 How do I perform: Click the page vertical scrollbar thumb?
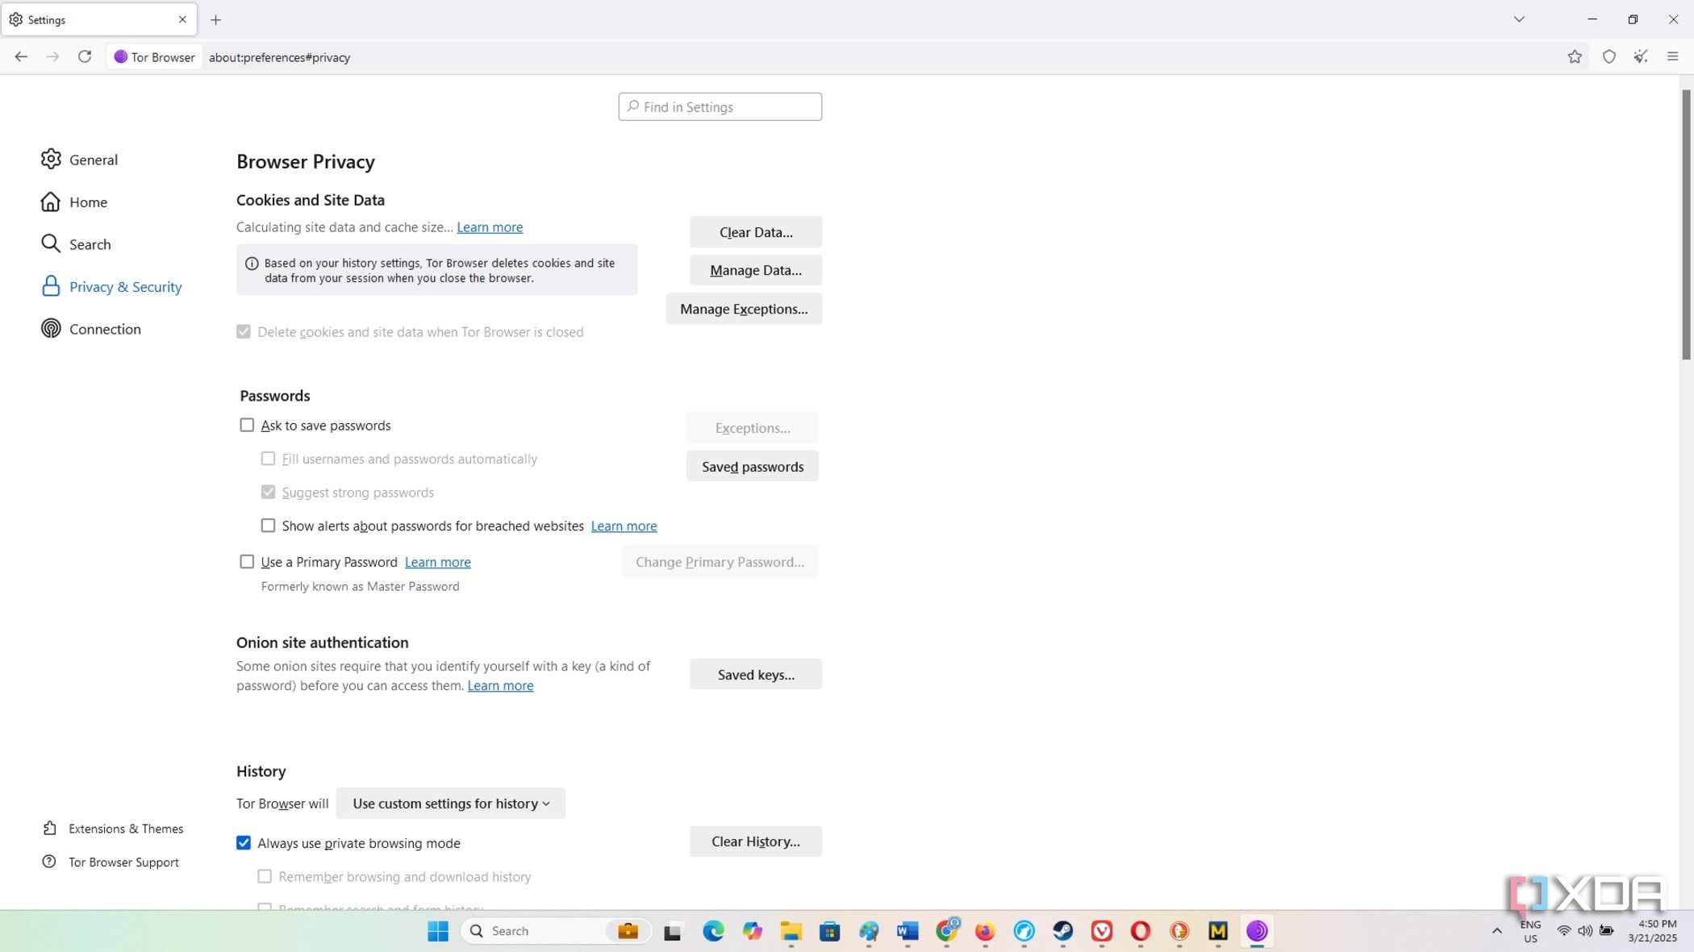(1686, 226)
